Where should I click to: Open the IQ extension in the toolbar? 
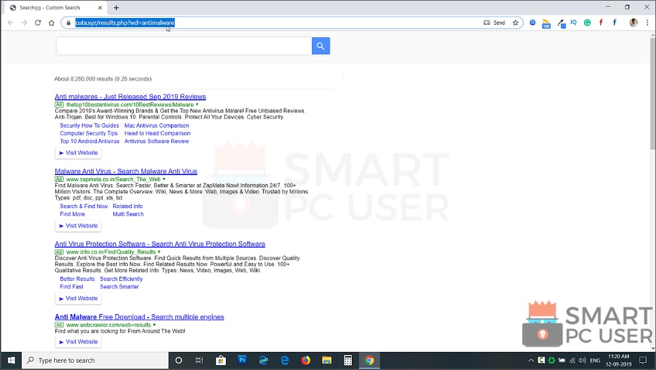573,22
